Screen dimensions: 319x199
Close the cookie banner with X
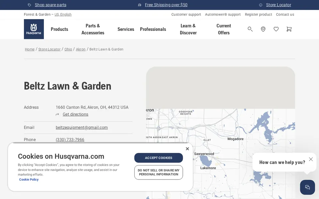[x=187, y=149]
